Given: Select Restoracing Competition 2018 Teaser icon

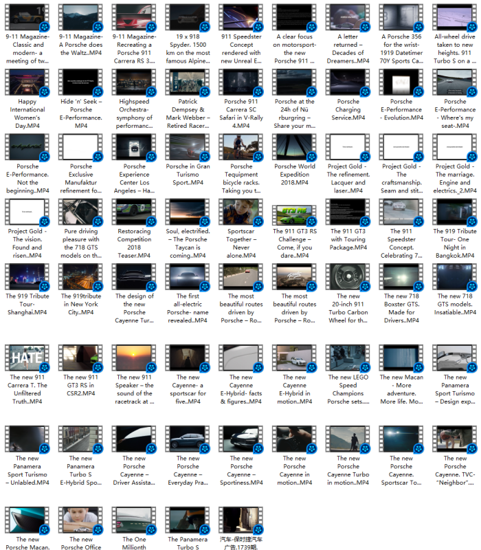Looking at the screenshot, I should tap(134, 212).
